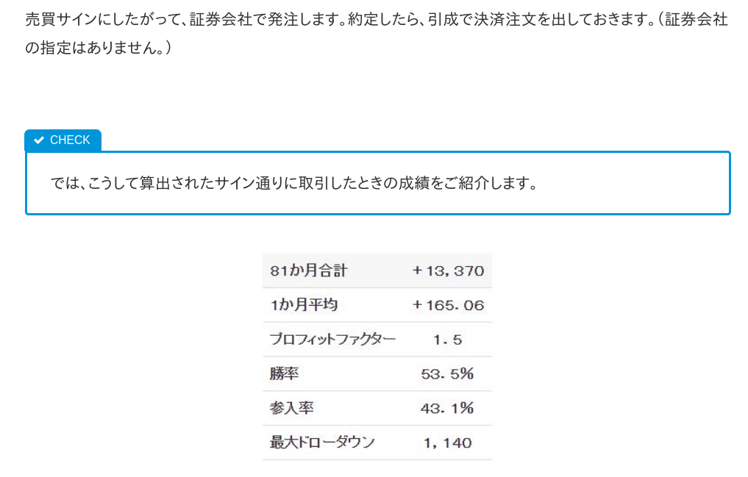Screen dimensions: 748x477
Task: Click the 1,140 max drawdown value
Action: click(447, 442)
